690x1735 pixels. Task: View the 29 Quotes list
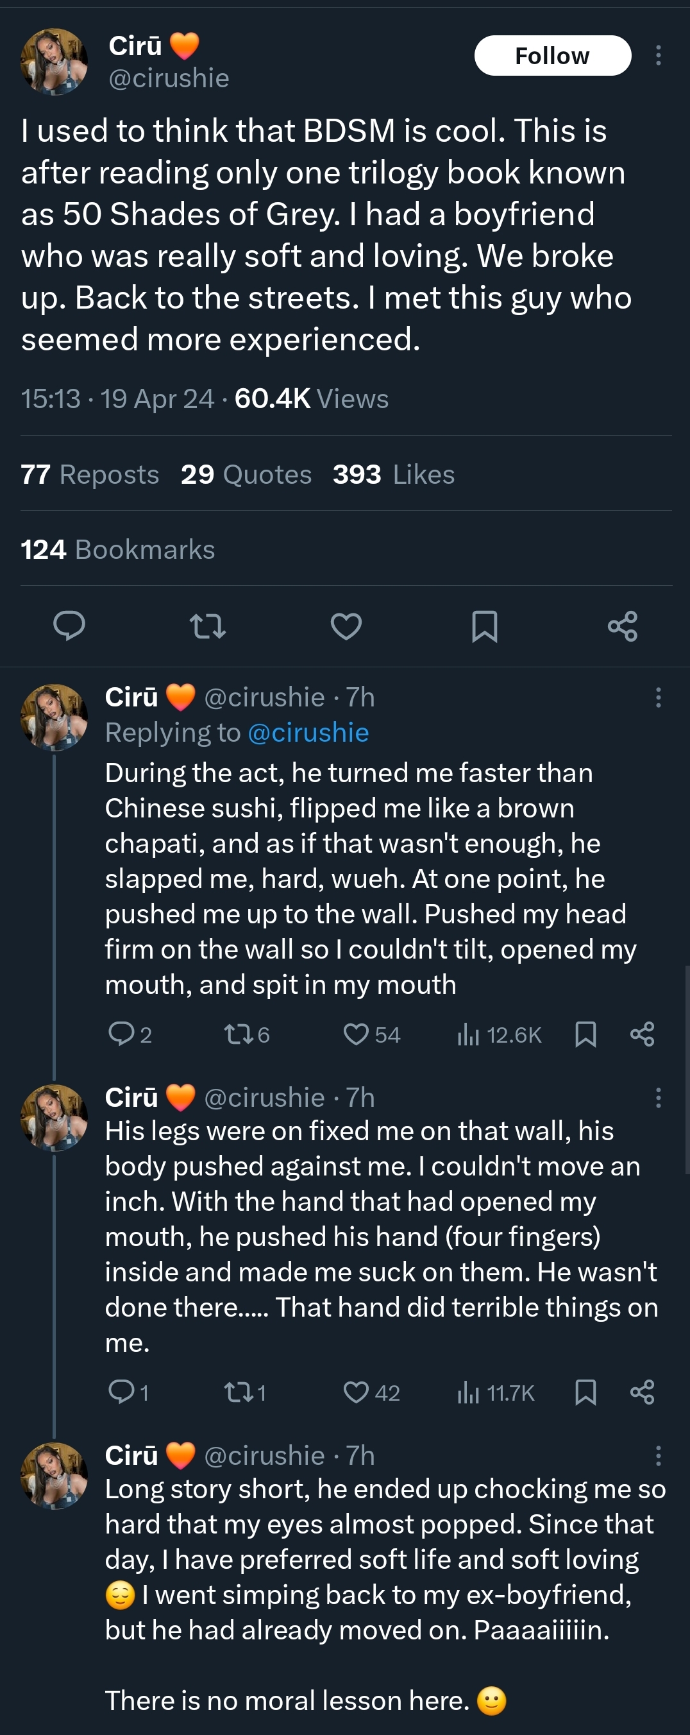[246, 474]
